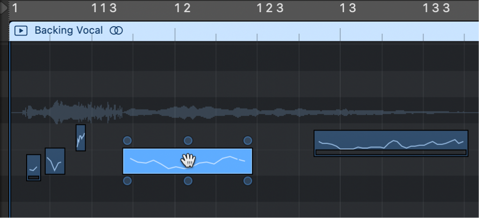Viewport: 479px width, 218px height.
Task: Click ruler position 1 3 3
Action: [x=436, y=8]
